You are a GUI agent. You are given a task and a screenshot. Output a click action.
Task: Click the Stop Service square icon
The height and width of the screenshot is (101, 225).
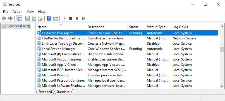click(71, 18)
